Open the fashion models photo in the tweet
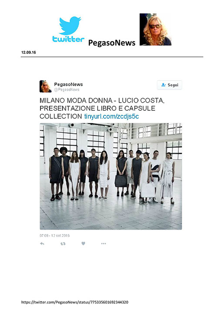This screenshot has height=318, width=224. tap(110, 176)
